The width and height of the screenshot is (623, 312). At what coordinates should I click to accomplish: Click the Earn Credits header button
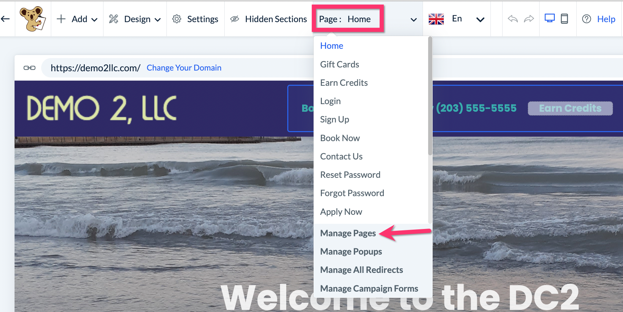[570, 108]
